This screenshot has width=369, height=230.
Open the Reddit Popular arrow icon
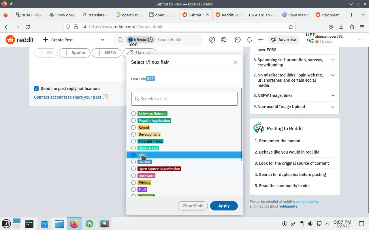pos(212,40)
